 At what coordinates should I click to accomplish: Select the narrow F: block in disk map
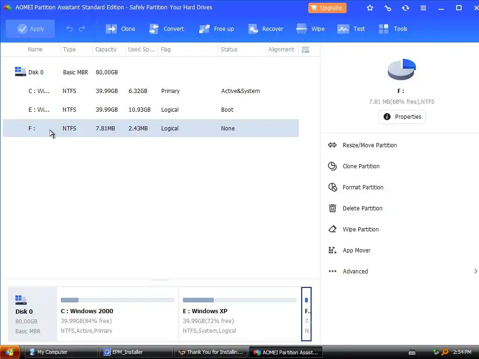(306, 314)
